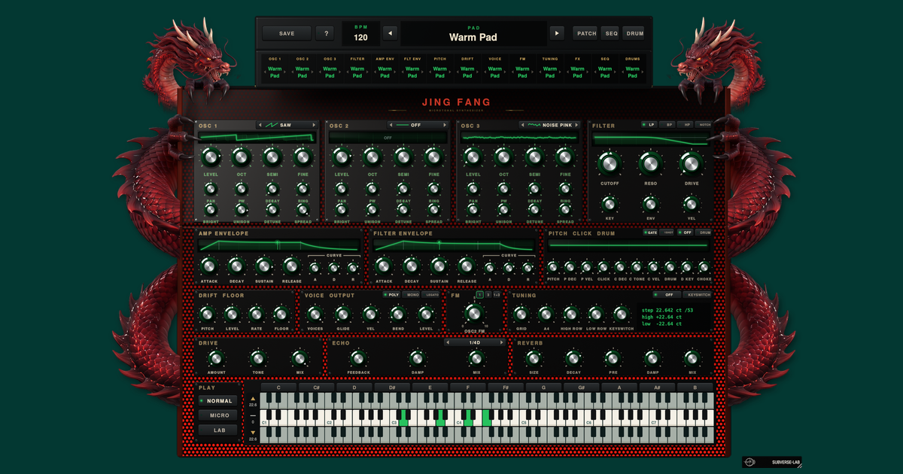Step OSC 2 waveform back with its left arrow
Screen dimensions: 903x474
(391, 125)
